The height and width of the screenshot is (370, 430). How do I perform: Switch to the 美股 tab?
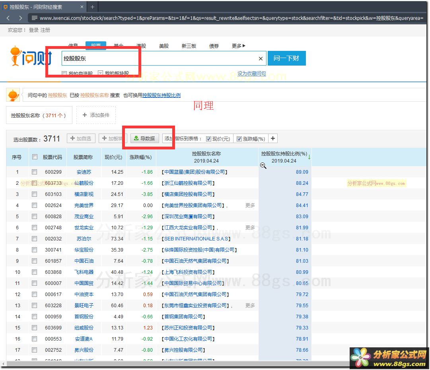[164, 46]
